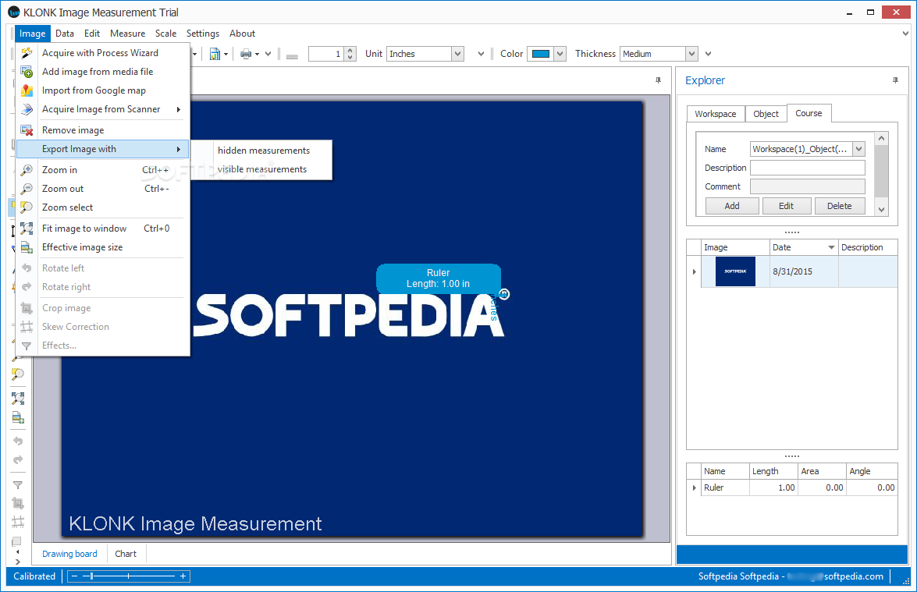This screenshot has height=592, width=917.
Task: Click the Add image from media file icon
Action: (27, 72)
